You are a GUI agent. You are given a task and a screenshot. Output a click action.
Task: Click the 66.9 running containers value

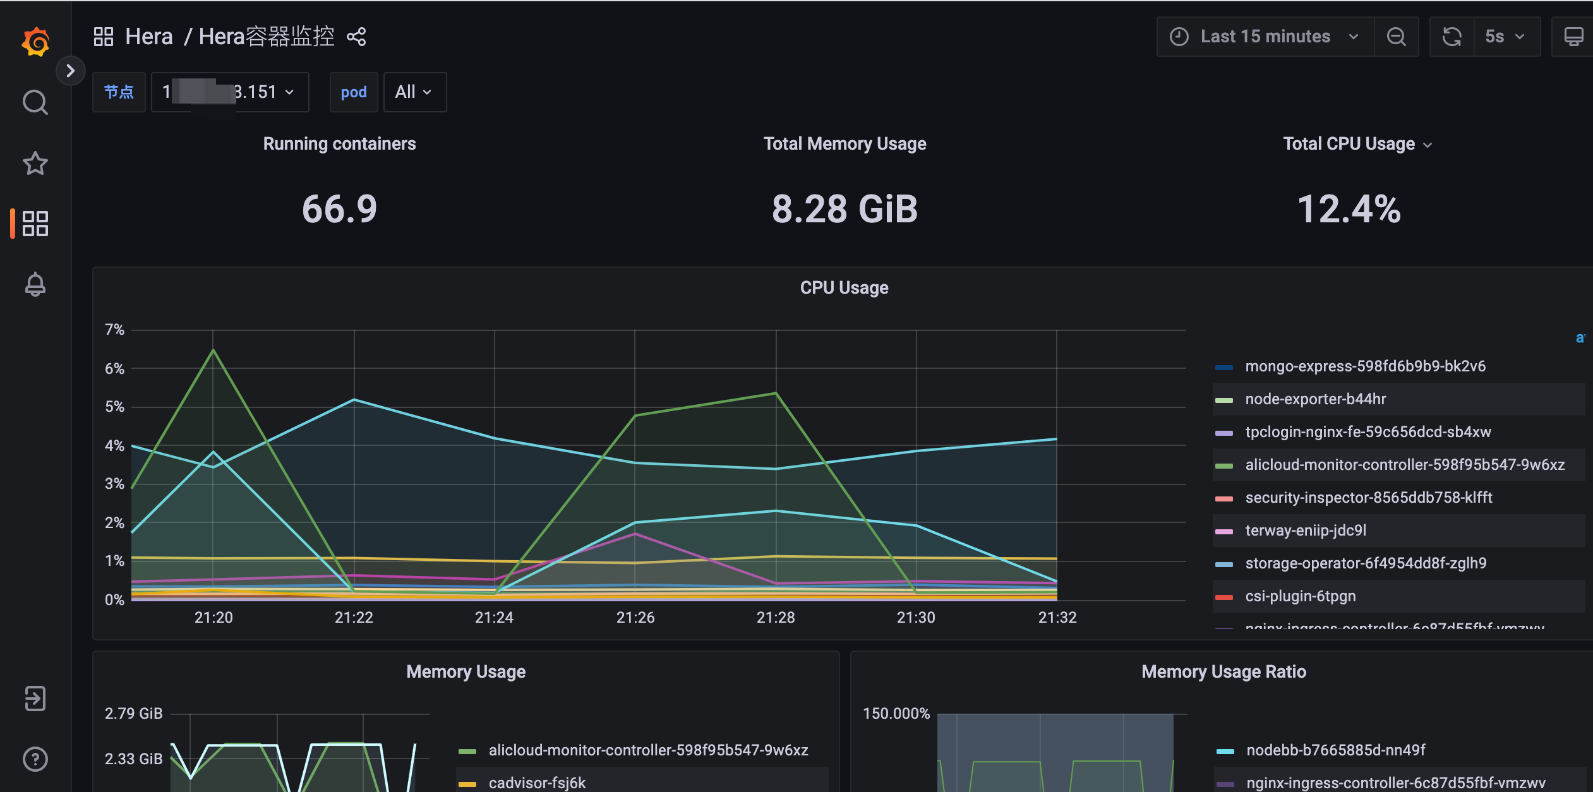(339, 209)
